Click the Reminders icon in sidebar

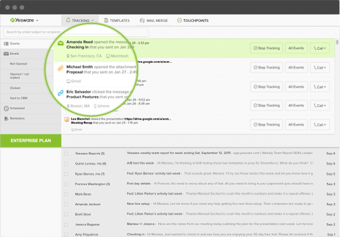click(x=6, y=118)
